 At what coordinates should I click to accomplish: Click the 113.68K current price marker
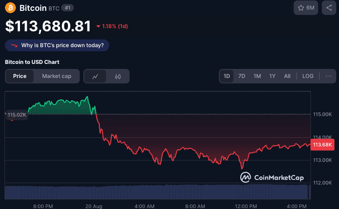click(322, 145)
